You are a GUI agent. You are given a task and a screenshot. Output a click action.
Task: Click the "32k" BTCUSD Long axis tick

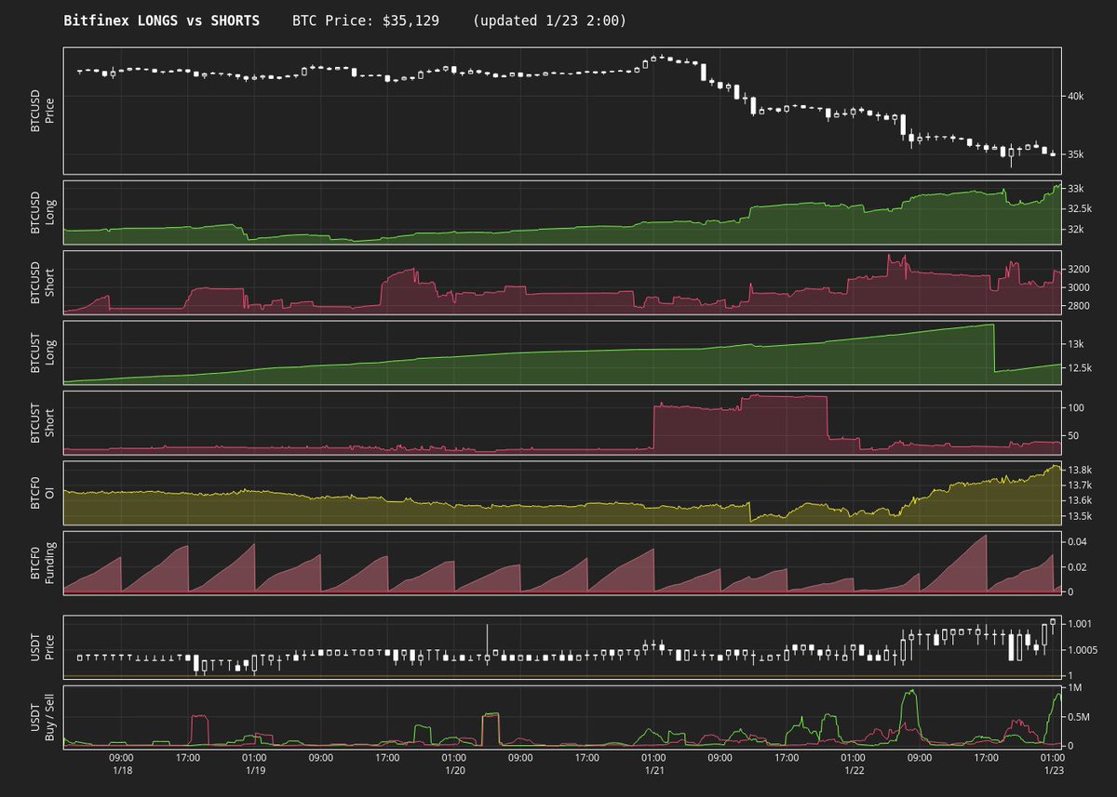pyautogui.click(x=1075, y=229)
